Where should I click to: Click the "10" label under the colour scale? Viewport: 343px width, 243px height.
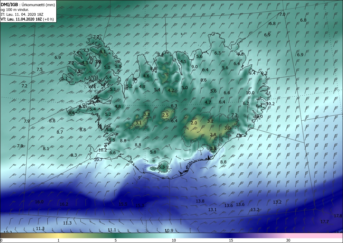click(174, 240)
